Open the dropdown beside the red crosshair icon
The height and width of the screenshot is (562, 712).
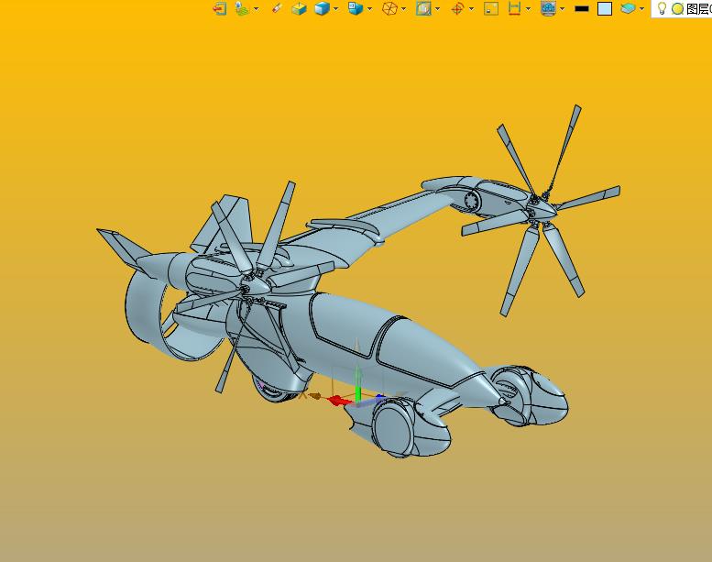(471, 9)
